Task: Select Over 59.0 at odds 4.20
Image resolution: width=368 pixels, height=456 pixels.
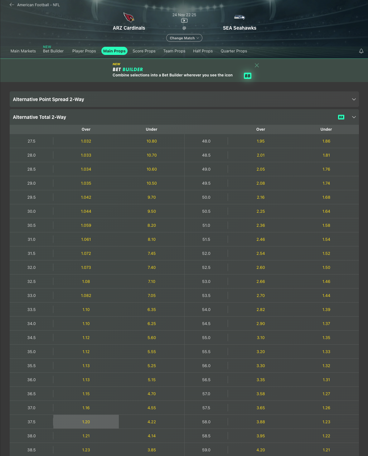Action: coord(261,450)
